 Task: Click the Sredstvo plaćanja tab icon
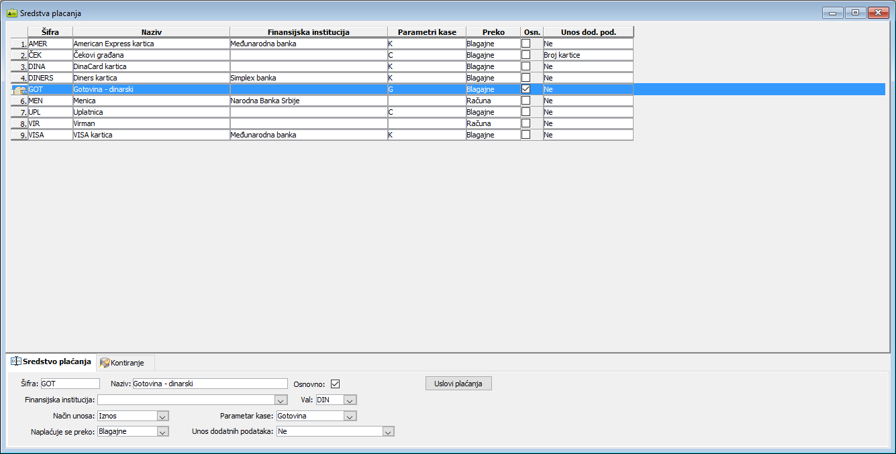tap(16, 361)
